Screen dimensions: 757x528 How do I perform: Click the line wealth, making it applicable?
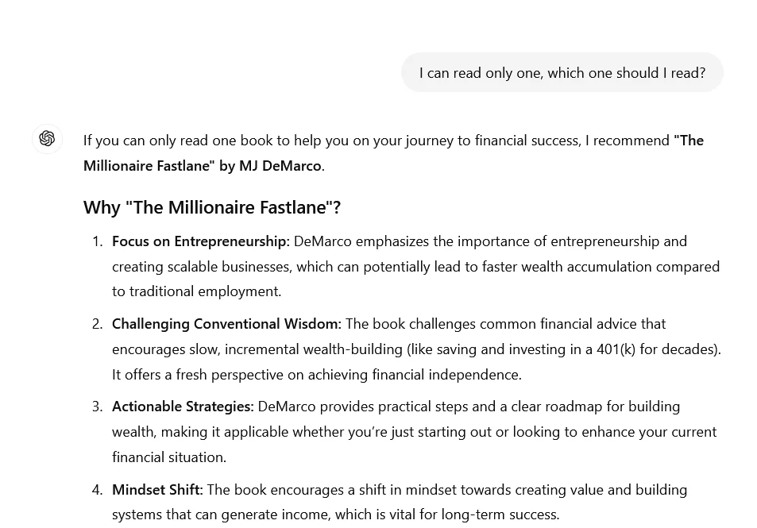point(414,432)
